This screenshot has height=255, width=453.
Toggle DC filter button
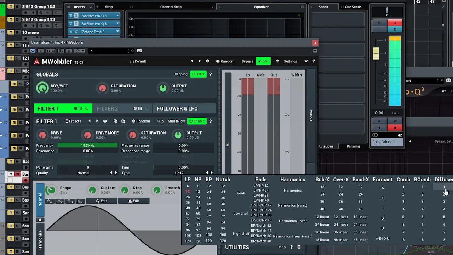click(x=197, y=74)
